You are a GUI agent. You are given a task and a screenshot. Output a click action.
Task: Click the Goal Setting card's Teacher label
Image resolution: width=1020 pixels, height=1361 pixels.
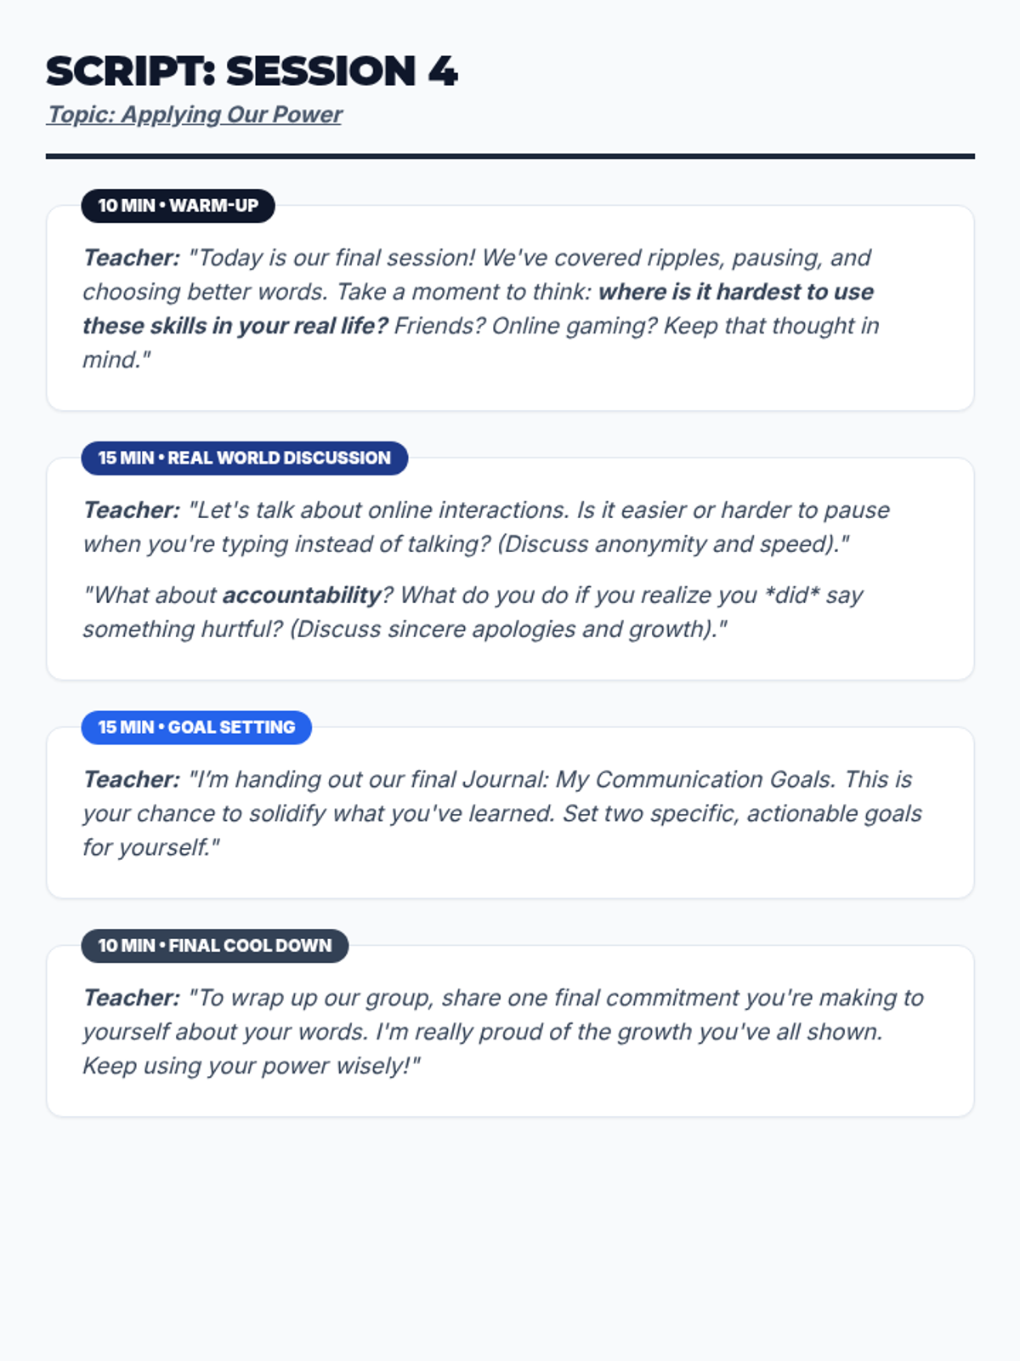pos(132,779)
